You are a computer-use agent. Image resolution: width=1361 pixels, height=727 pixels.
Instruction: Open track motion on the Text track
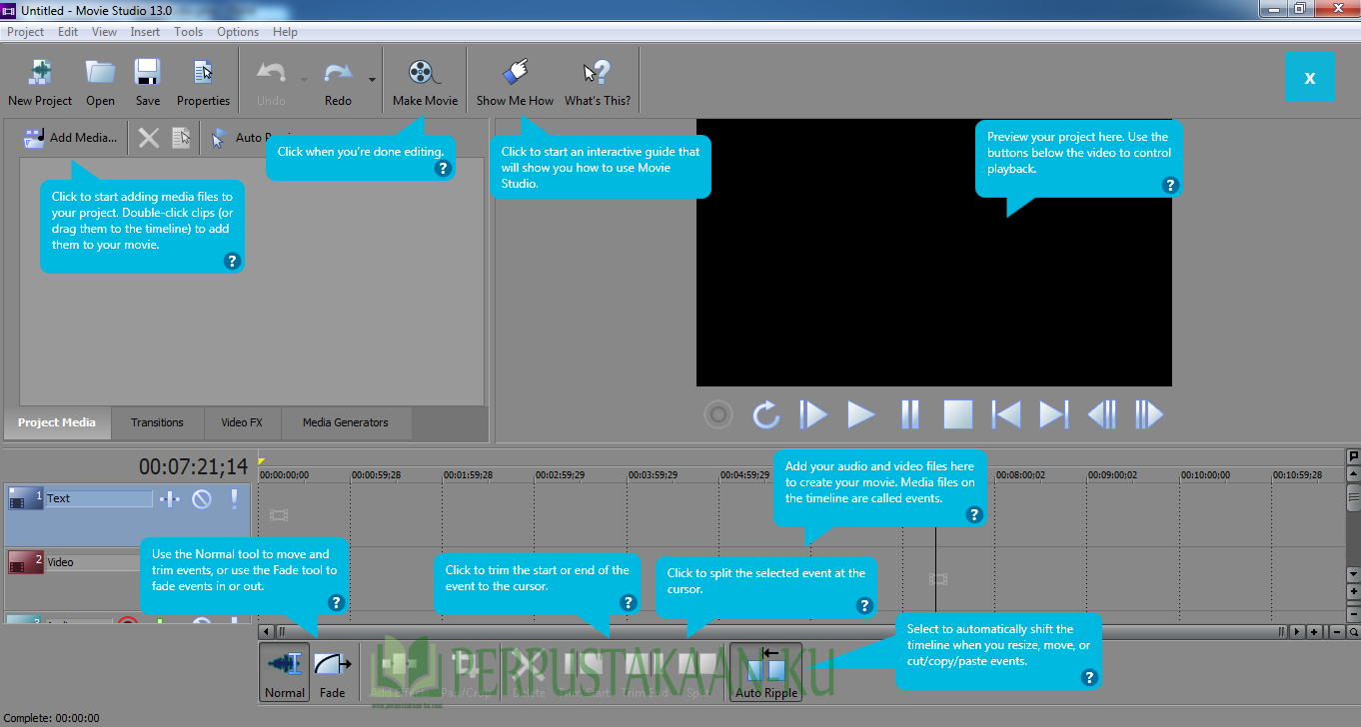tap(170, 498)
